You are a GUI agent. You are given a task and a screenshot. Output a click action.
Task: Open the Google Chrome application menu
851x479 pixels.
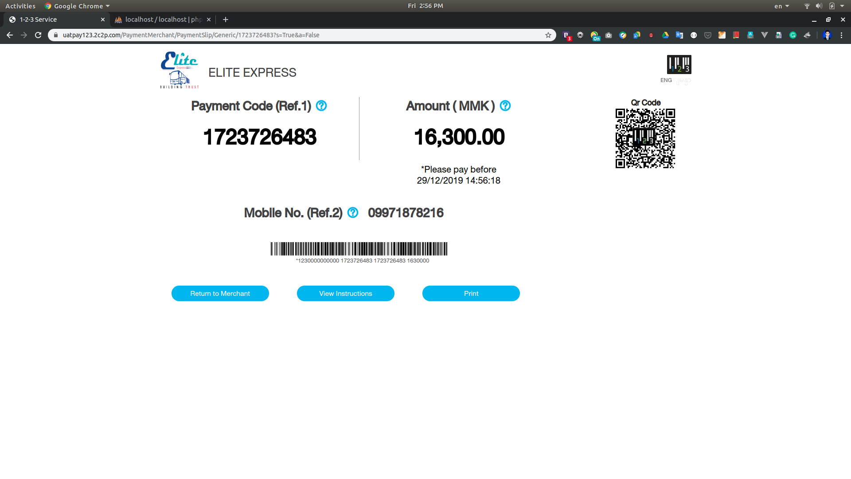click(x=77, y=6)
